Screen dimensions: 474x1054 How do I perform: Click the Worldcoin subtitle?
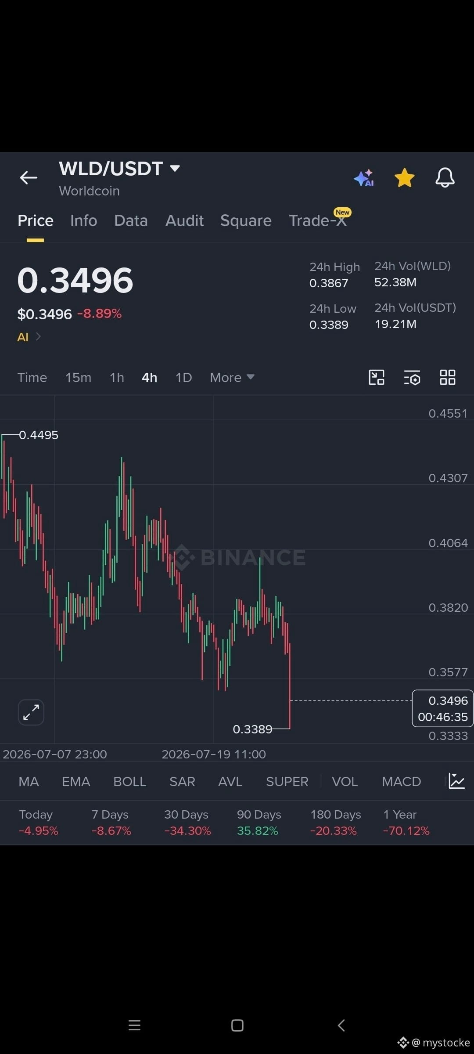(x=89, y=191)
